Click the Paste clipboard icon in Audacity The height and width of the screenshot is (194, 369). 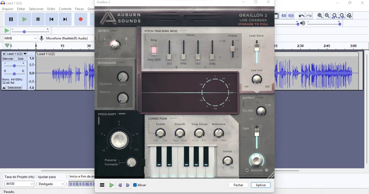276,16
